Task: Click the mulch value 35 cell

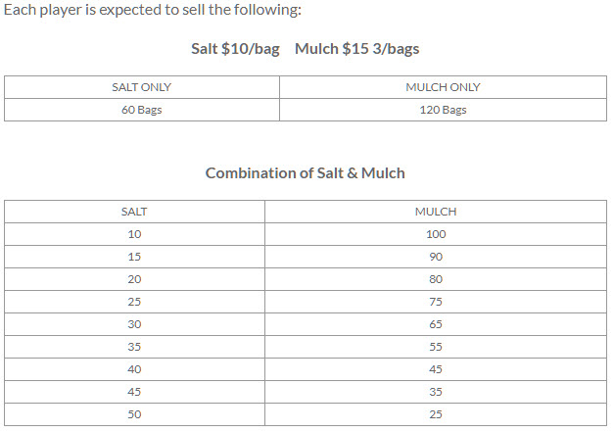Action: click(436, 392)
